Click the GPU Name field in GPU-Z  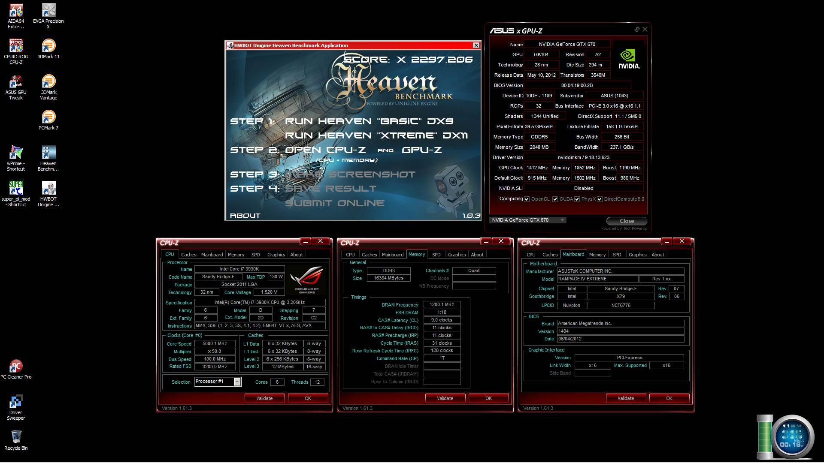[567, 44]
